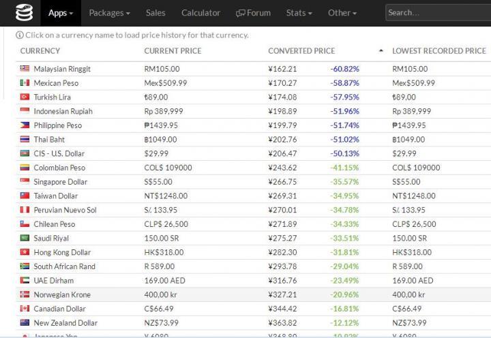Click the SteamDB logo icon
Image resolution: width=491 pixels, height=338 pixels.
coord(24,12)
